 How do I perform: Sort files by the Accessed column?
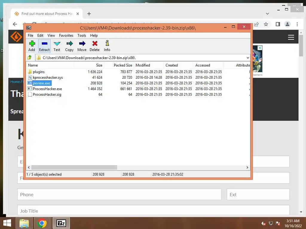click(x=208, y=65)
